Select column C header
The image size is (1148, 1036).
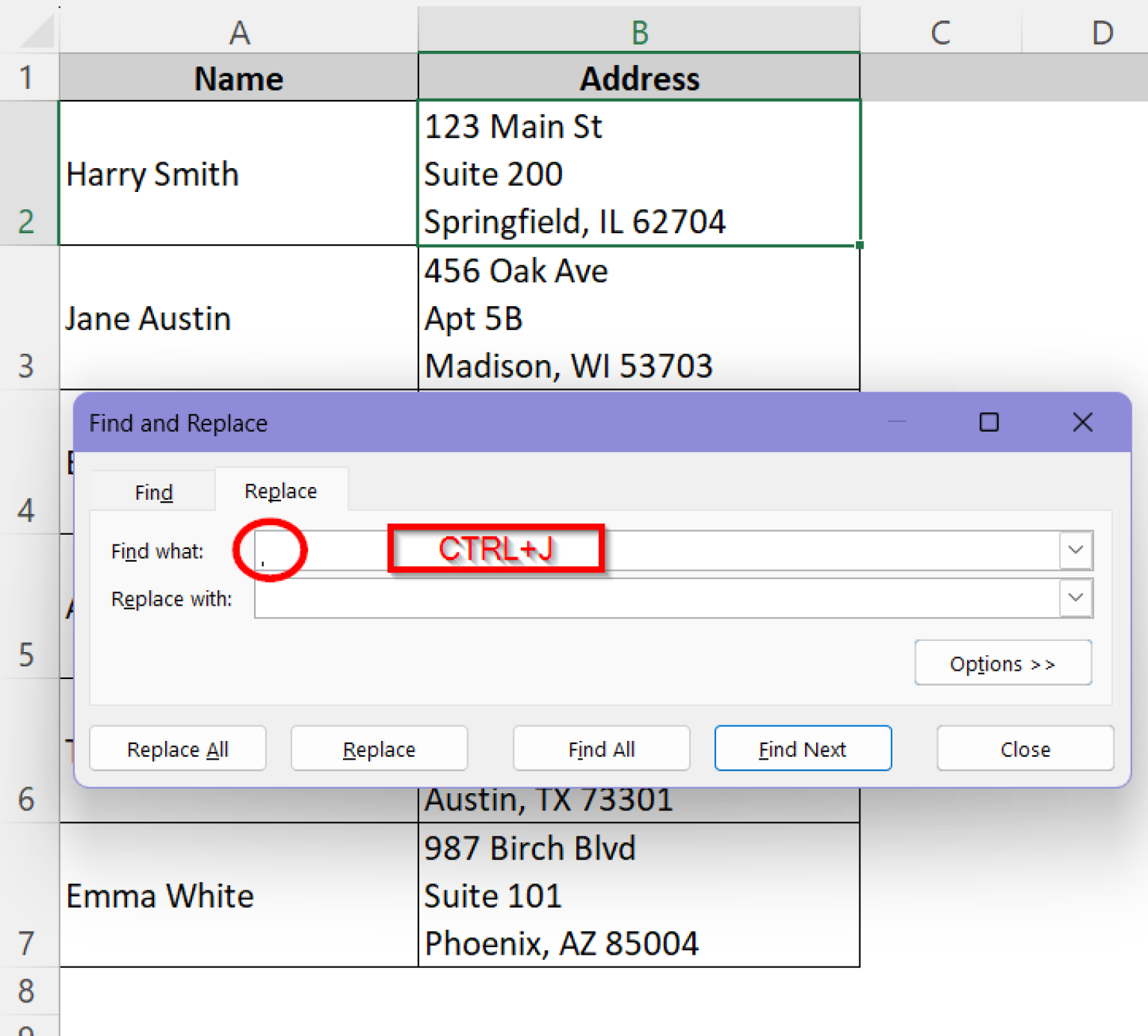click(x=941, y=31)
